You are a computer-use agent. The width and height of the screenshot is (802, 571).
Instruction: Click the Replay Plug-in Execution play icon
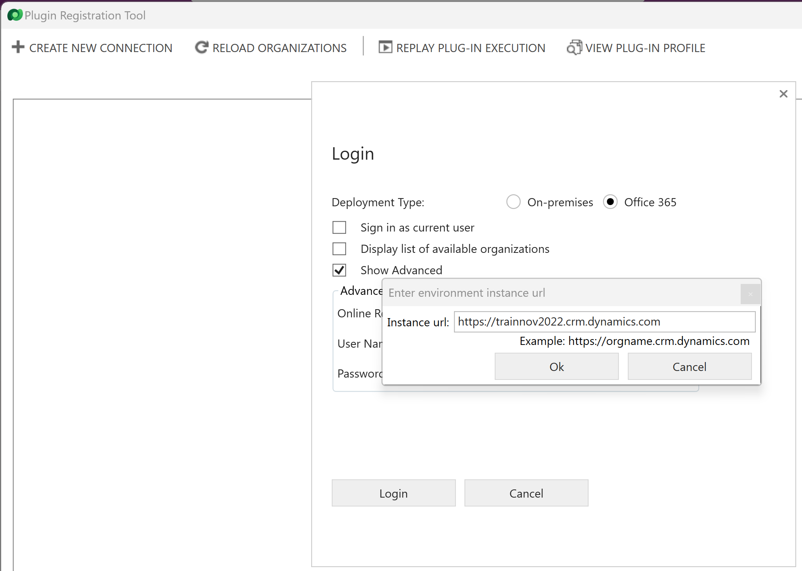(385, 47)
